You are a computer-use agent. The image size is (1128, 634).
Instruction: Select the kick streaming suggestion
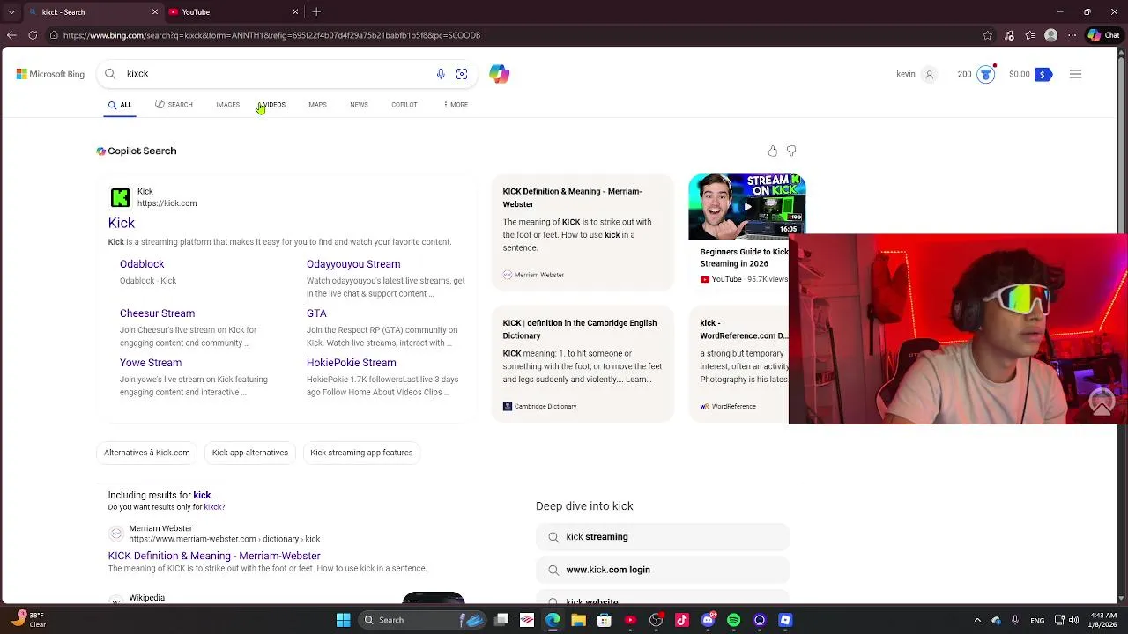[662, 537]
